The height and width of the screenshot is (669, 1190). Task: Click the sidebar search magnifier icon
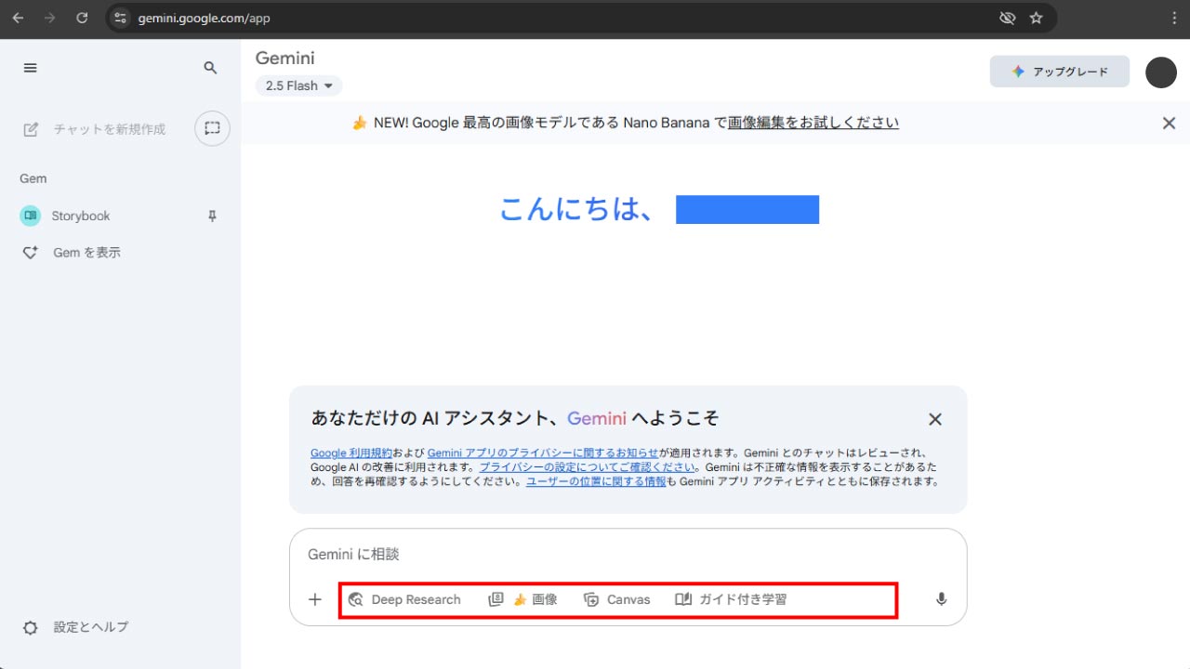(x=210, y=68)
